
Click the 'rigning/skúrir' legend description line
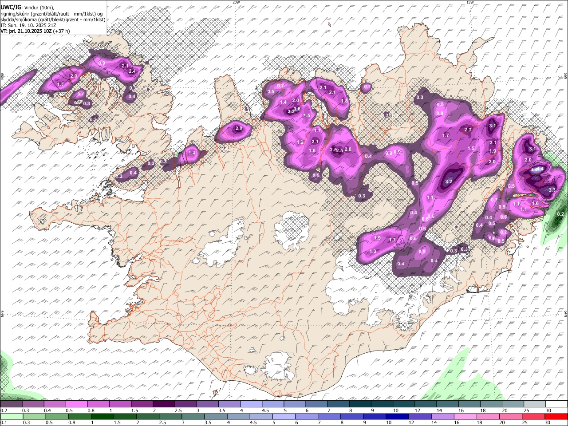52,14
